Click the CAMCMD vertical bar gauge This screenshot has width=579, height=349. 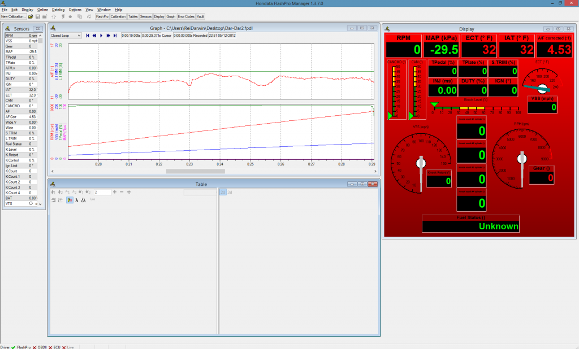[x=396, y=90]
